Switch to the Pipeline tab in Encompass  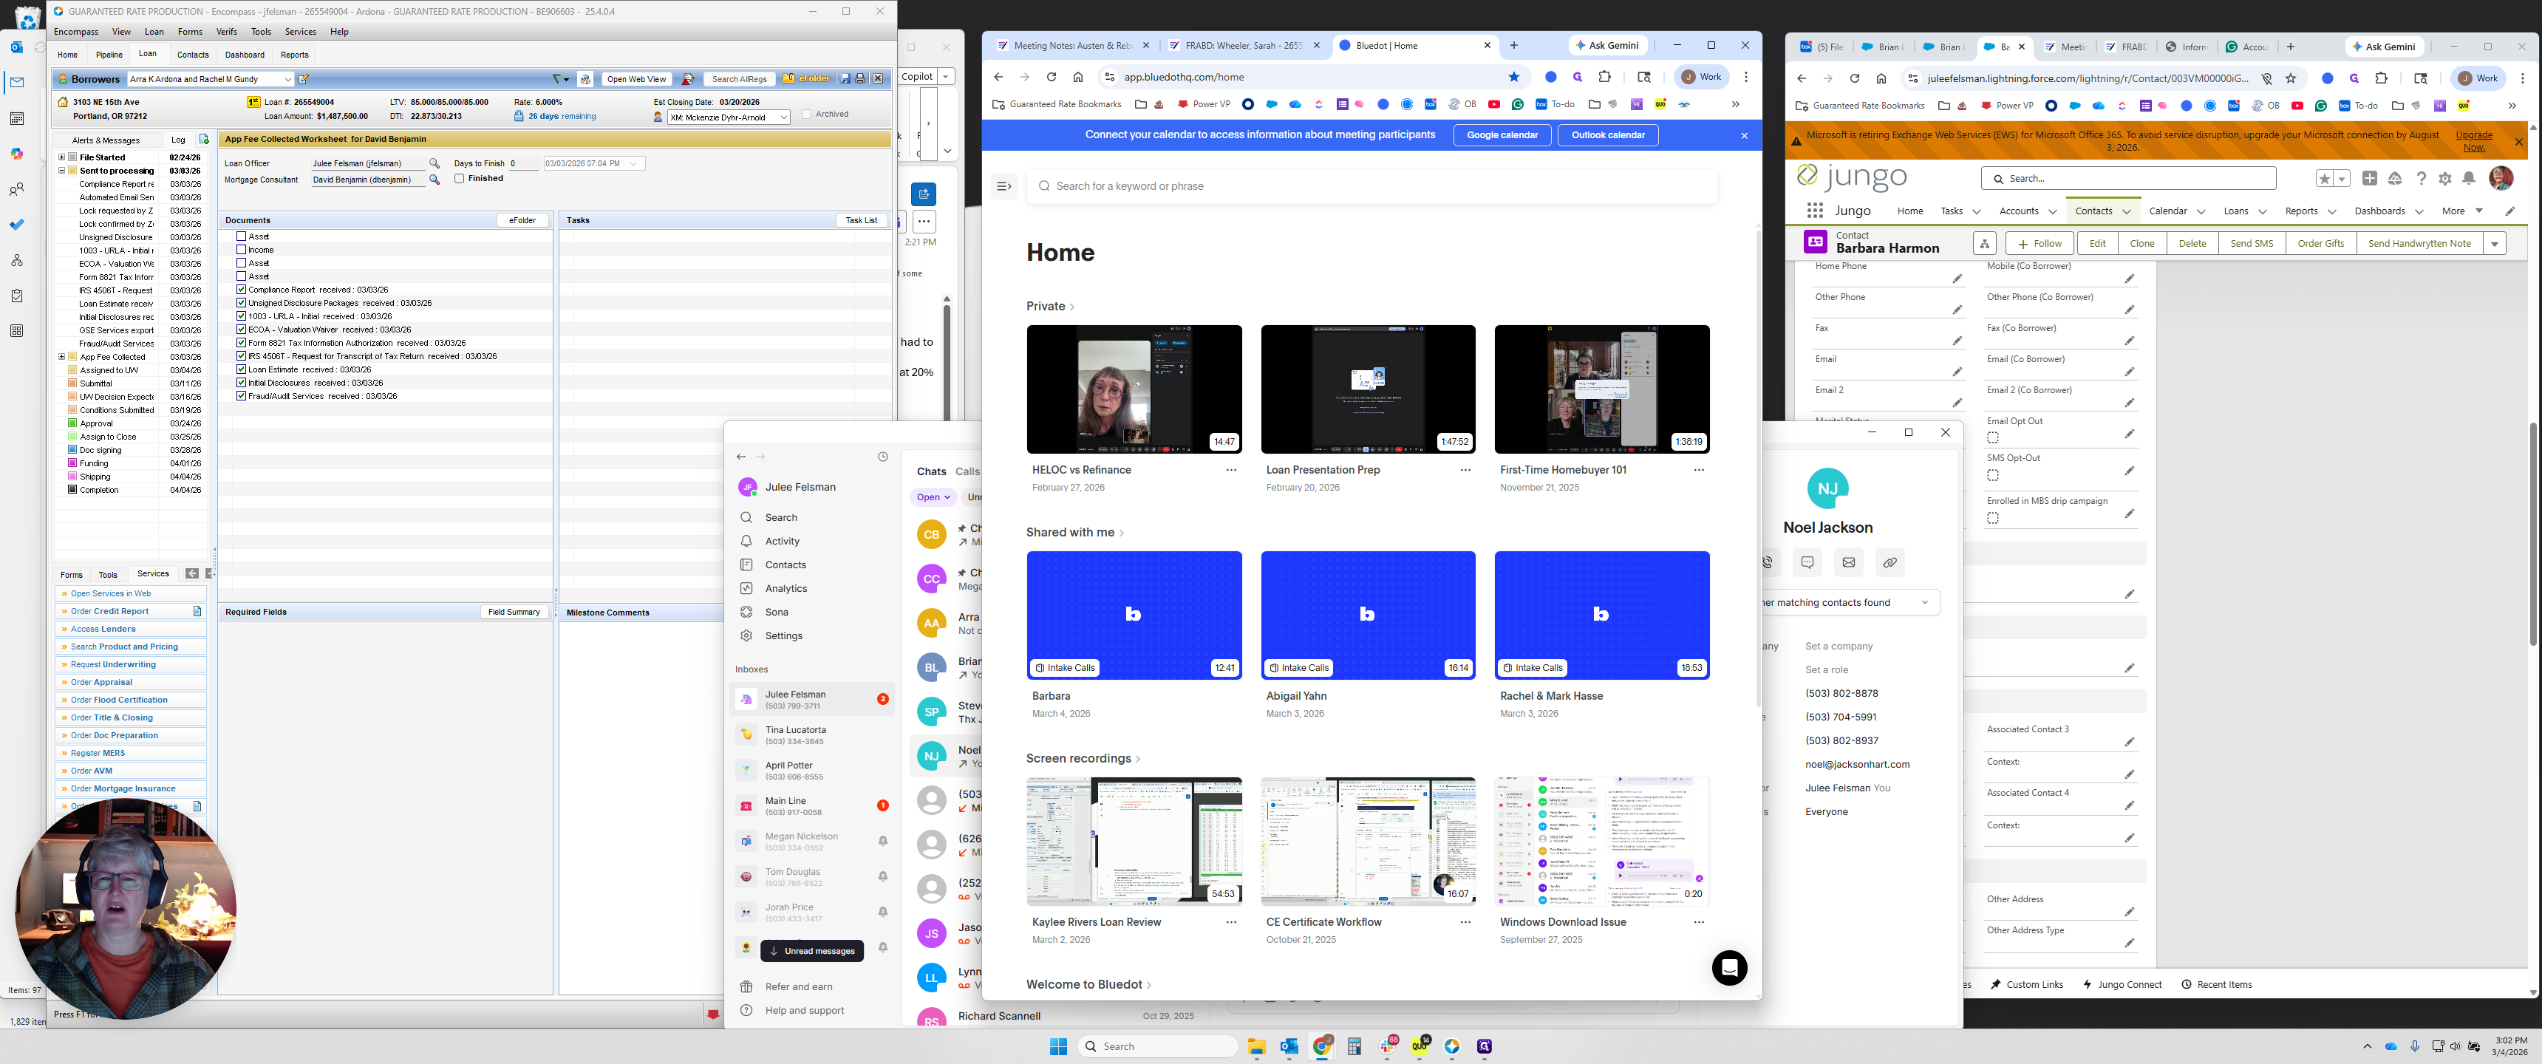pyautogui.click(x=109, y=54)
